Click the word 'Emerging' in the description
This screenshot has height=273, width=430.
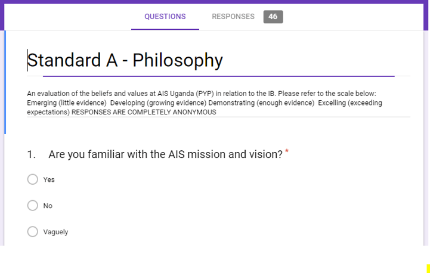[42, 103]
